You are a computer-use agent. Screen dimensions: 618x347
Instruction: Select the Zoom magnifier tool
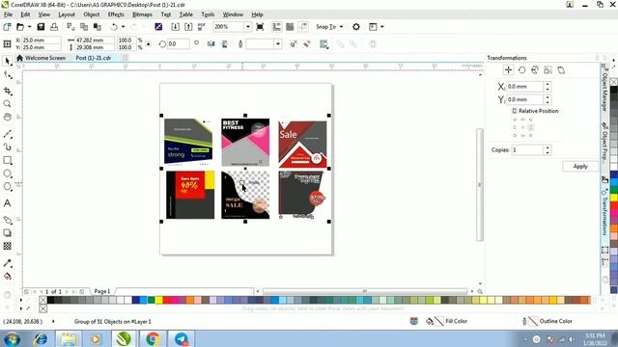7,104
